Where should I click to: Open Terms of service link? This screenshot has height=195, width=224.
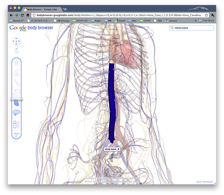click(x=113, y=181)
